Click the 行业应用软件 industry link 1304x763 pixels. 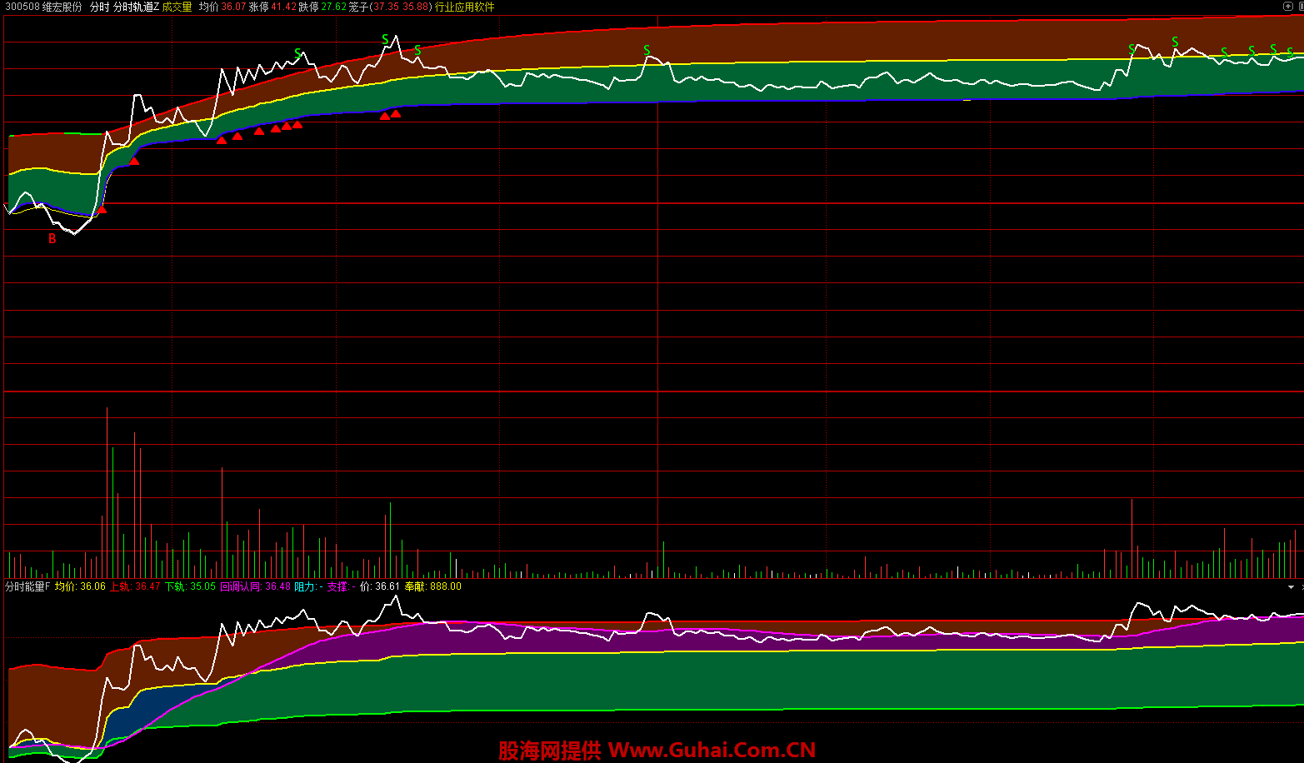pyautogui.click(x=465, y=7)
